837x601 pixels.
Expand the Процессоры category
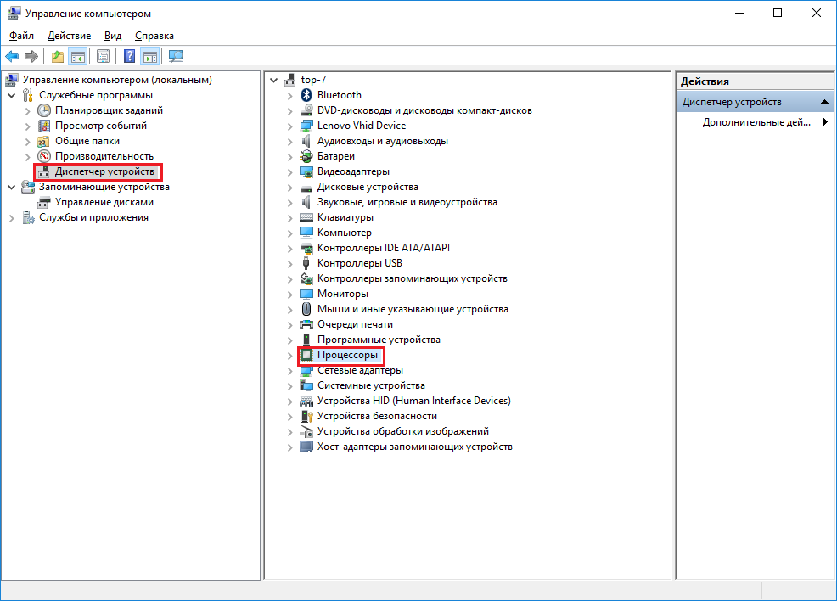pos(290,355)
